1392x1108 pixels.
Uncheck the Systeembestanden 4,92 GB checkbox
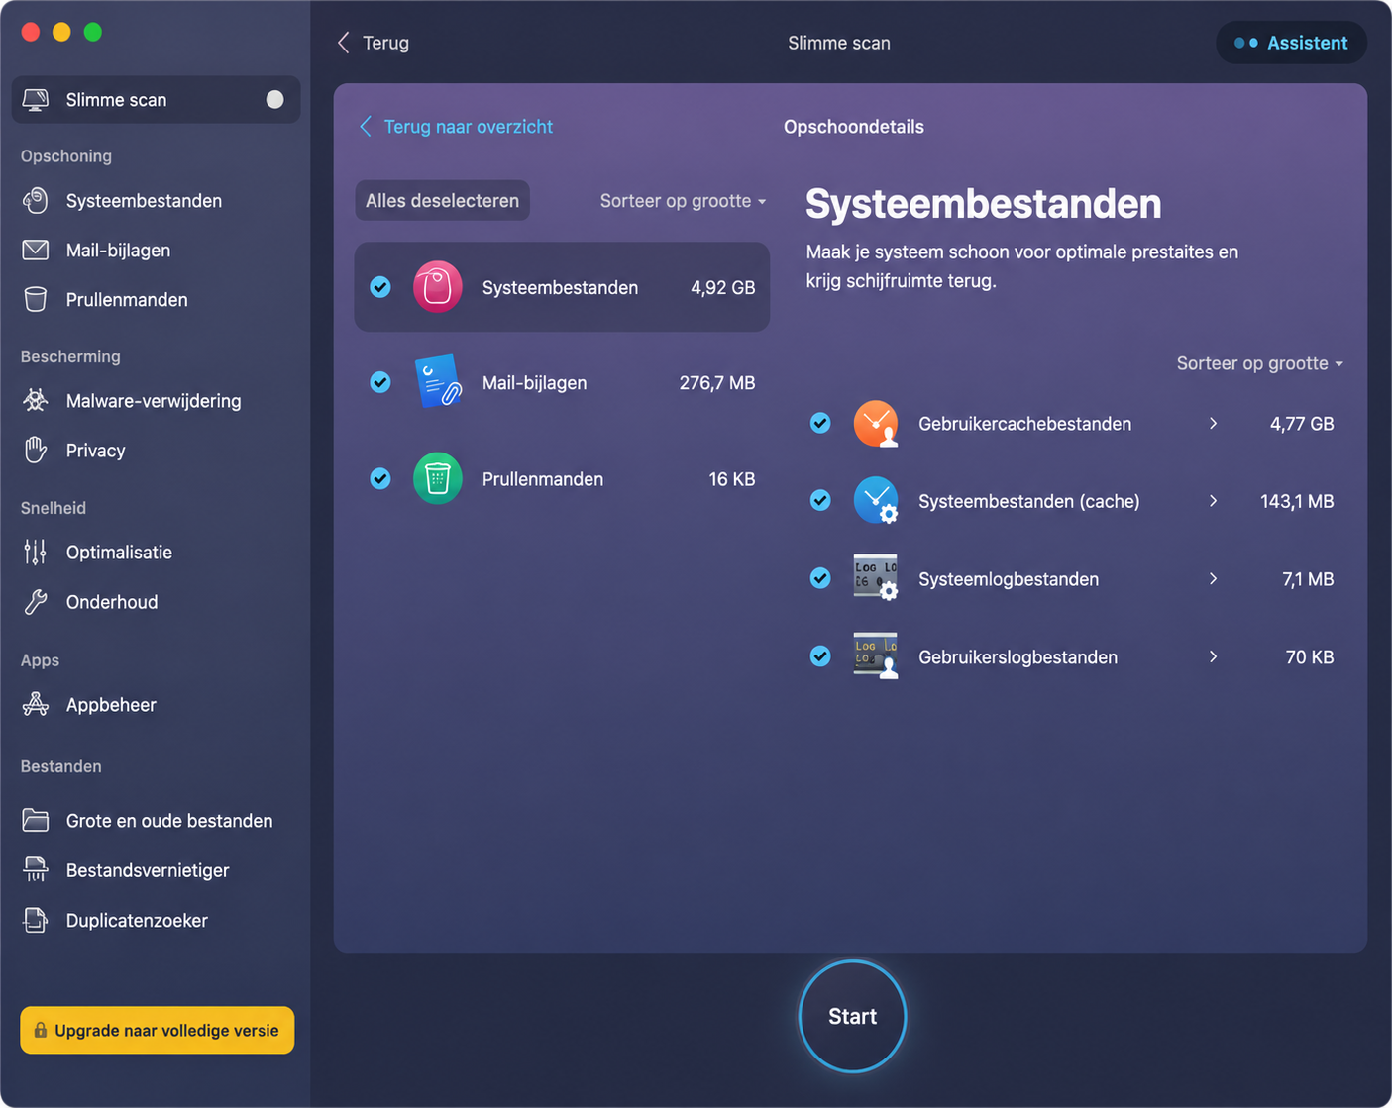click(x=380, y=287)
